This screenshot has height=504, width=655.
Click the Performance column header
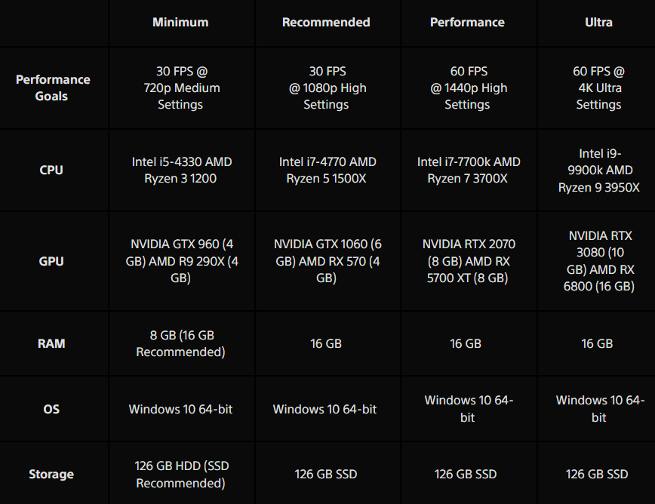(467, 22)
